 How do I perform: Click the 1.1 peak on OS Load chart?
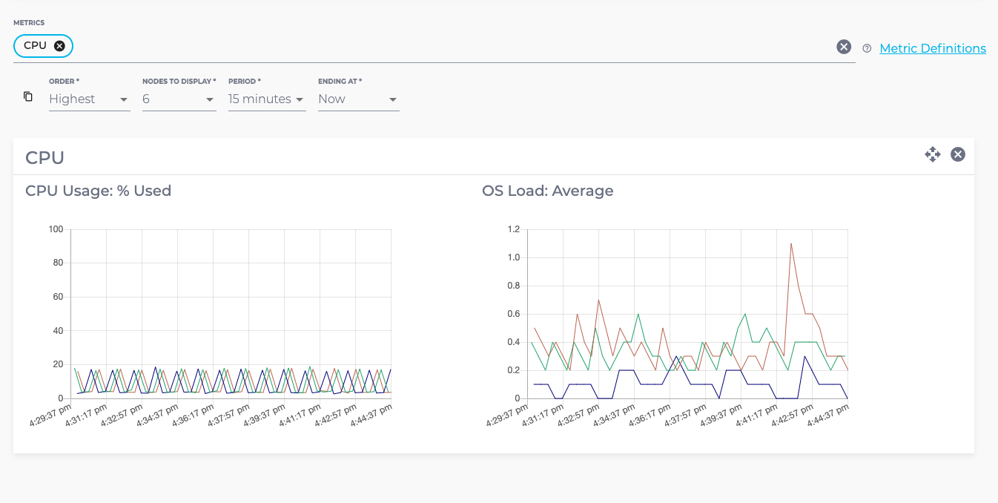tap(791, 243)
